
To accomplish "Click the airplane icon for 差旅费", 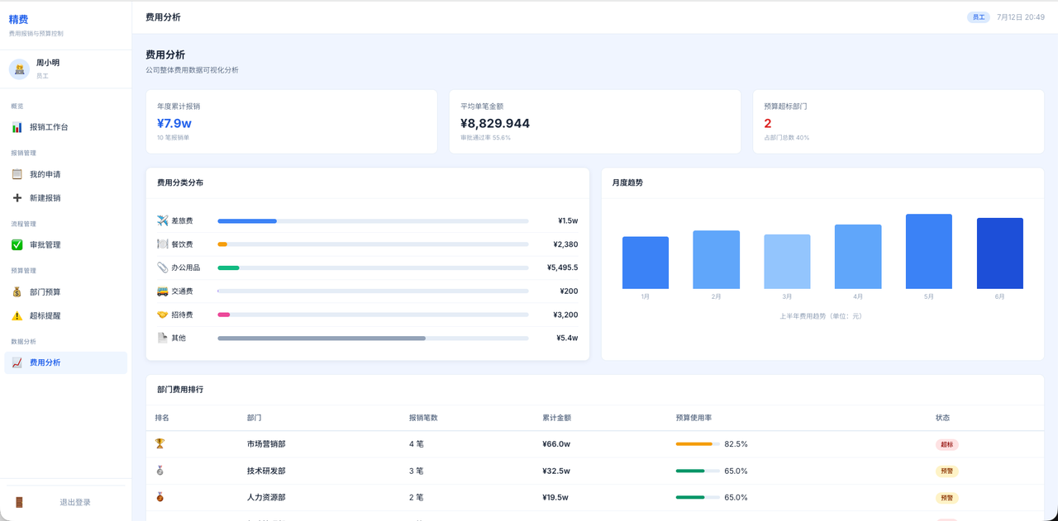I will (x=162, y=220).
